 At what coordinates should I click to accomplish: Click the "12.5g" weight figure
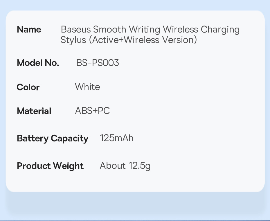140,166
